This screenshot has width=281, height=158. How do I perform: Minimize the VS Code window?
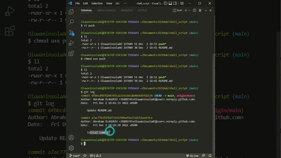point(190,3)
